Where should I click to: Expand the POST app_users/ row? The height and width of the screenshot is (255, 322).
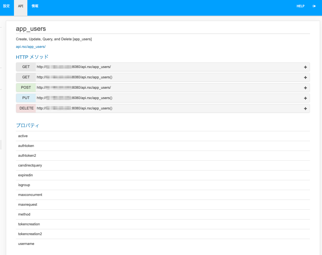coord(305,88)
